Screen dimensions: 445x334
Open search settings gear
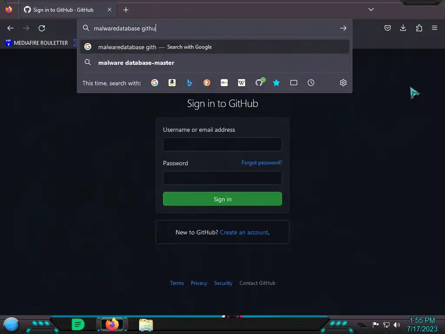[343, 83]
